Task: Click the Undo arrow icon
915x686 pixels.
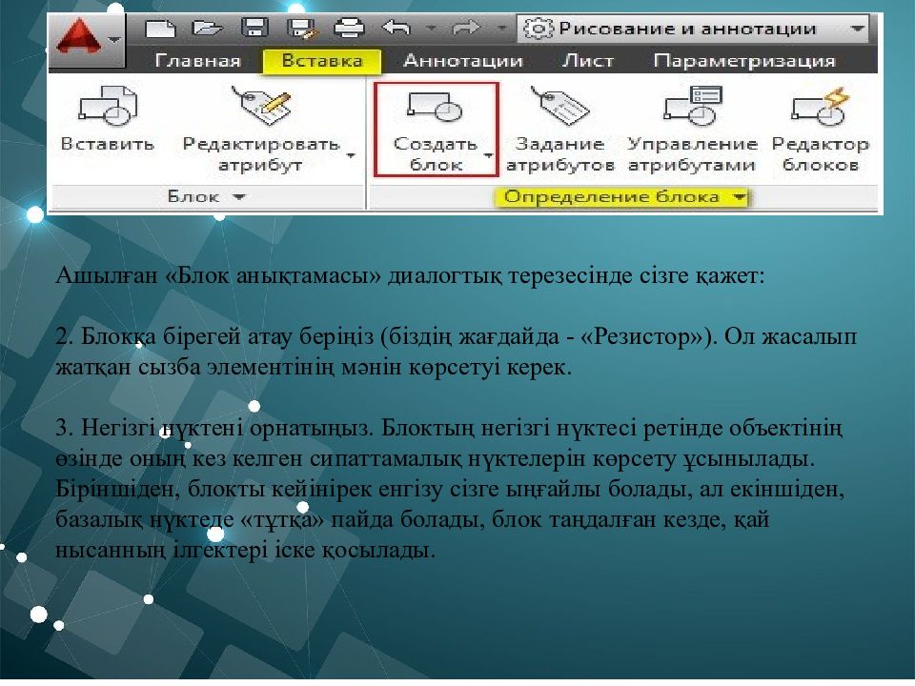Action: pos(396,27)
